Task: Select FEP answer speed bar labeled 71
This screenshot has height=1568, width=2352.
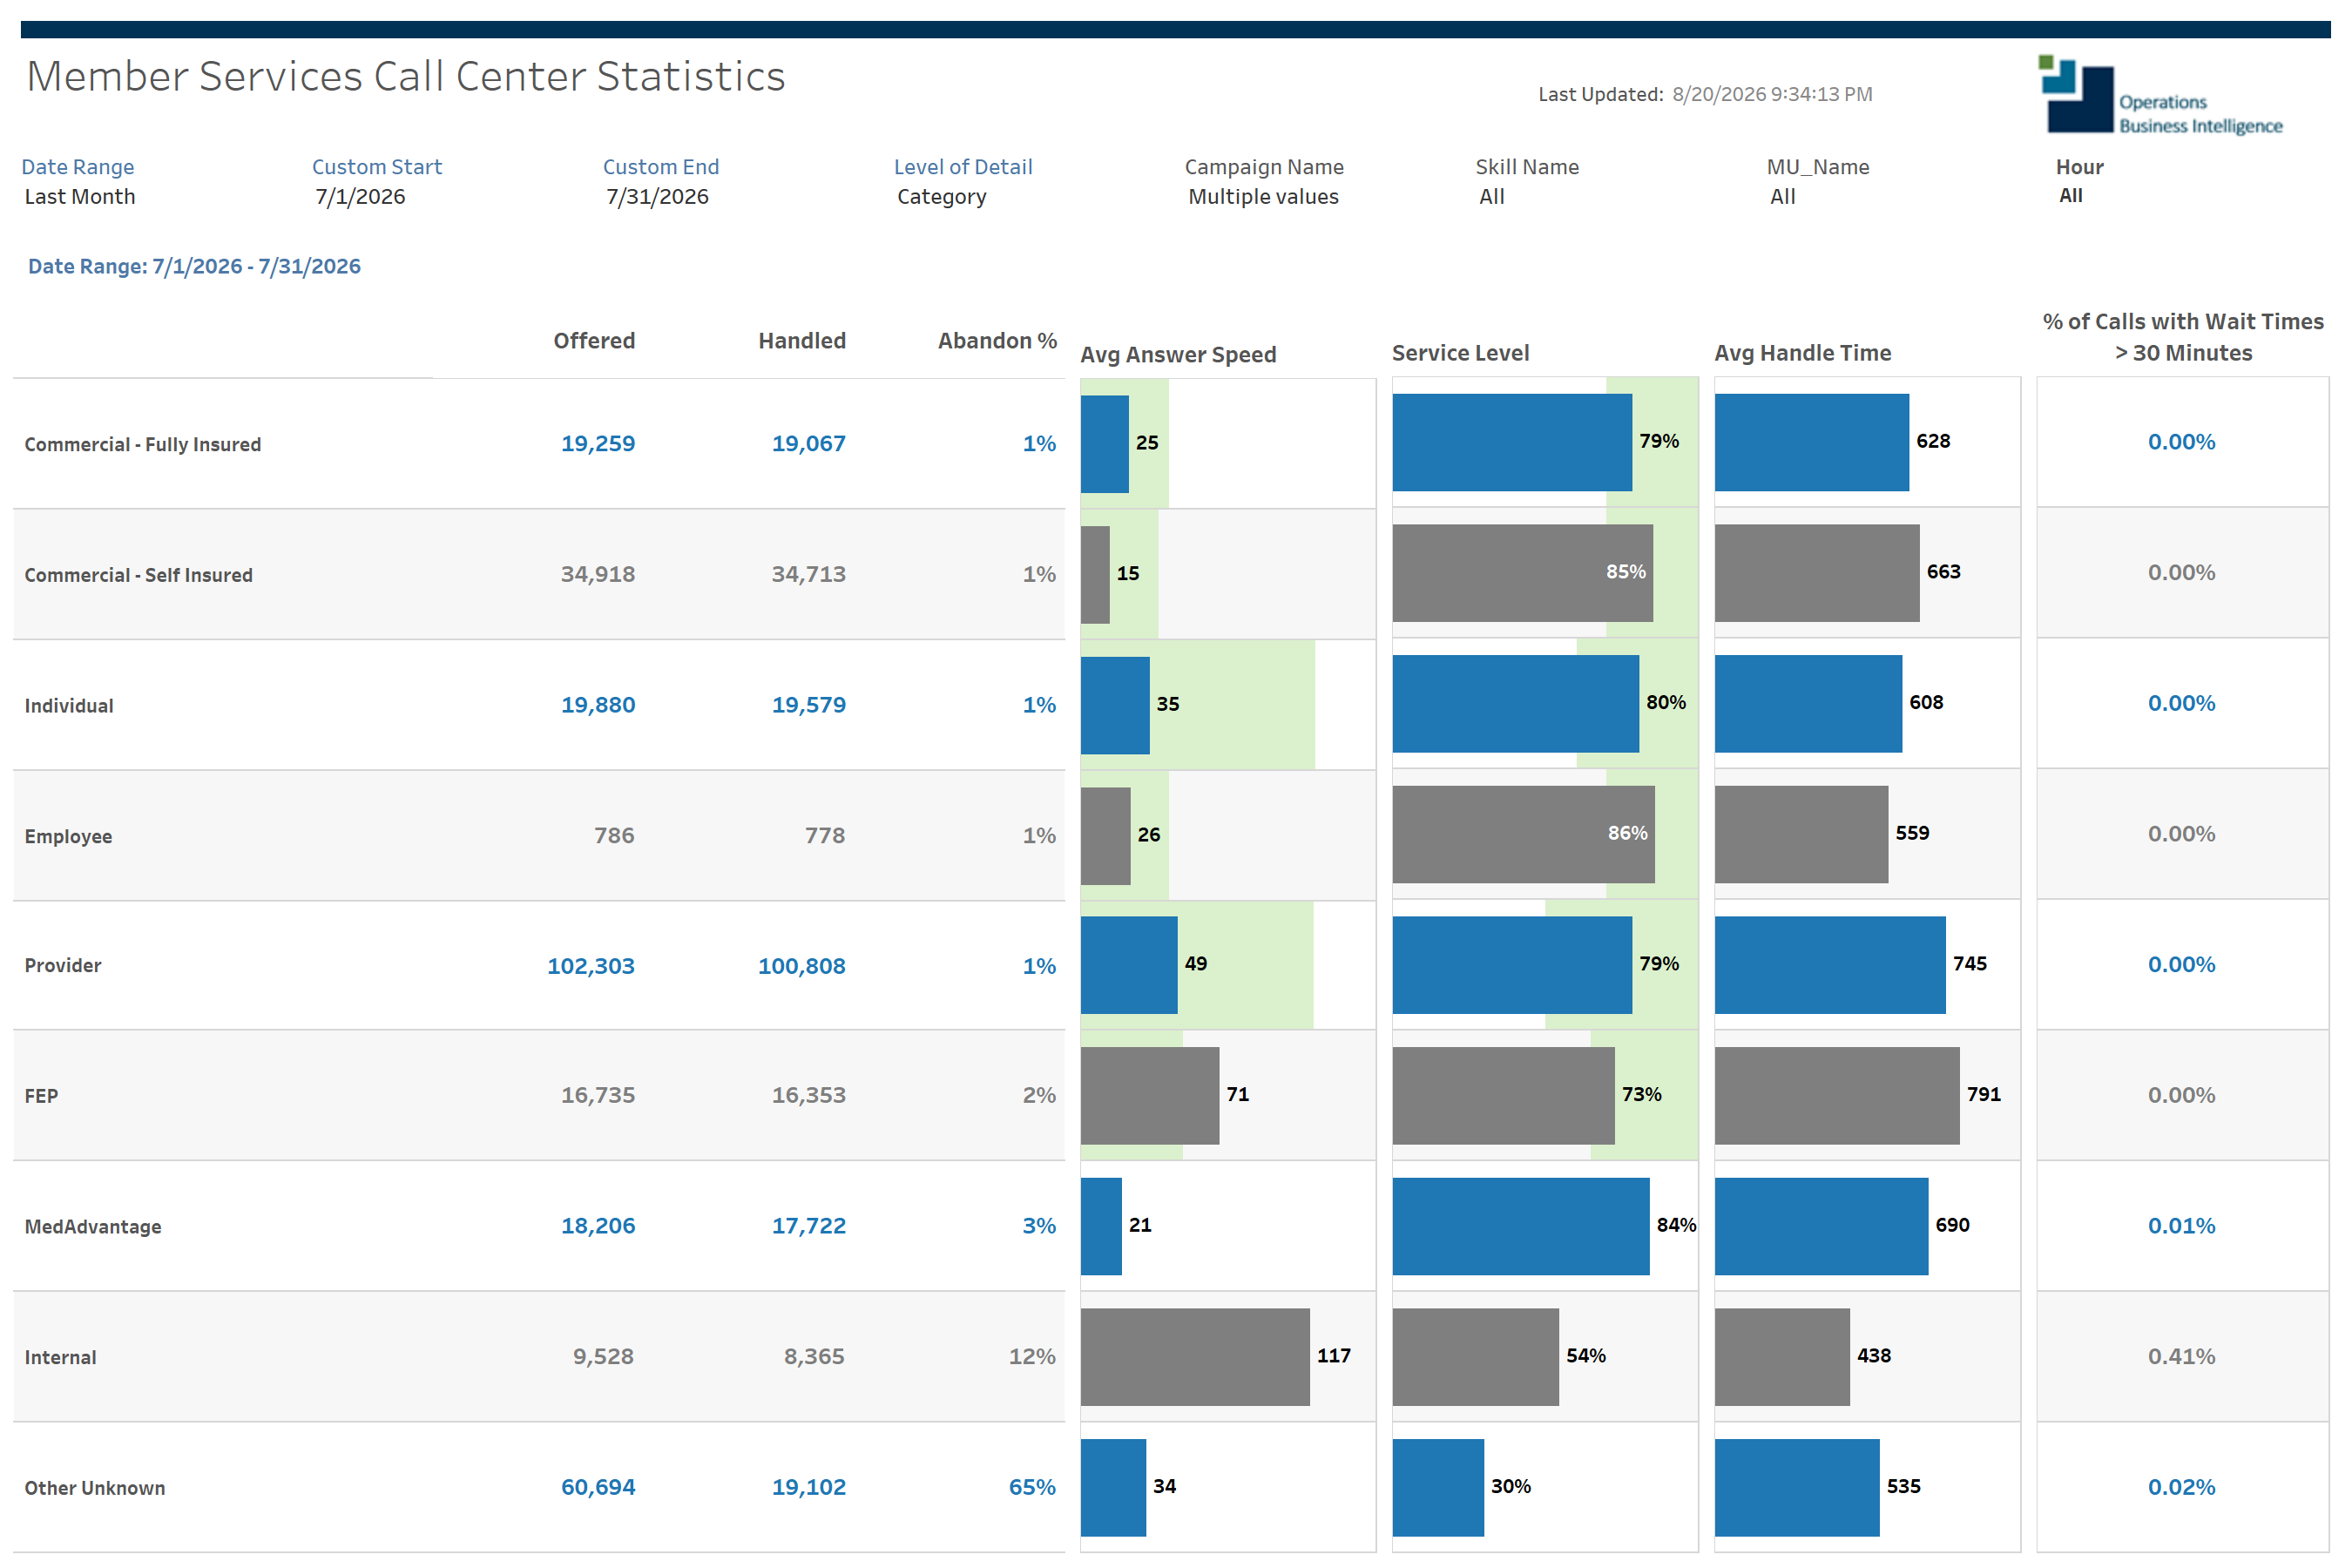Action: 1150,1096
